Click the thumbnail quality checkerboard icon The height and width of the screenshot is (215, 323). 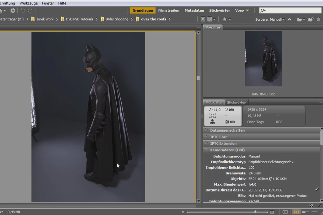(x=203, y=19)
